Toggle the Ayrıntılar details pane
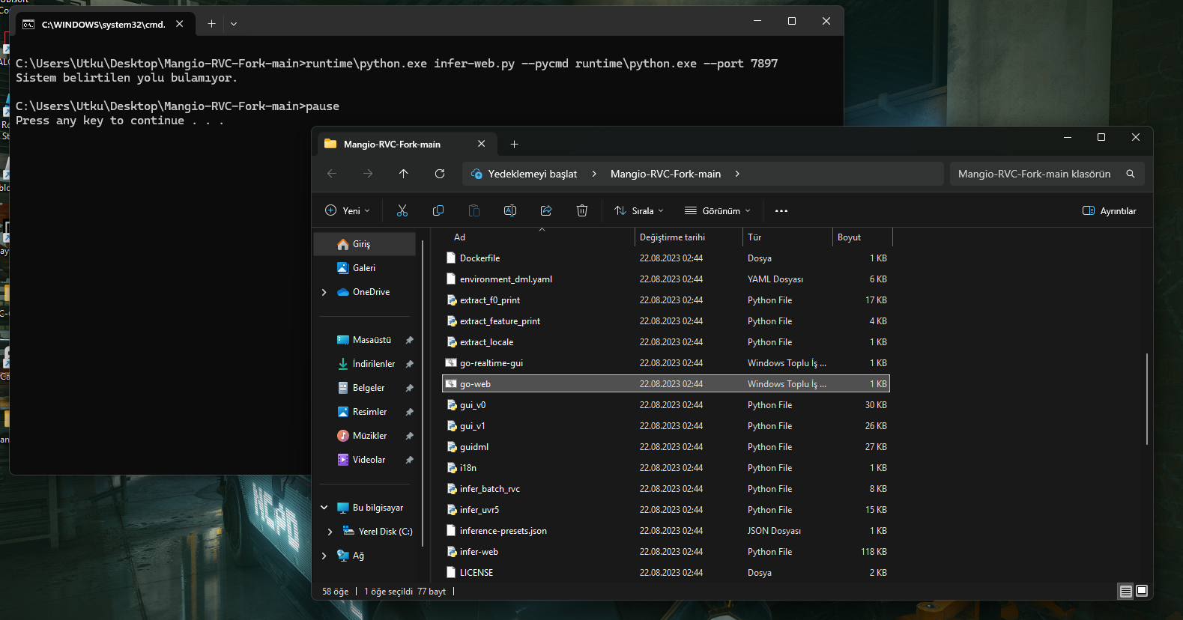 pyautogui.click(x=1110, y=210)
